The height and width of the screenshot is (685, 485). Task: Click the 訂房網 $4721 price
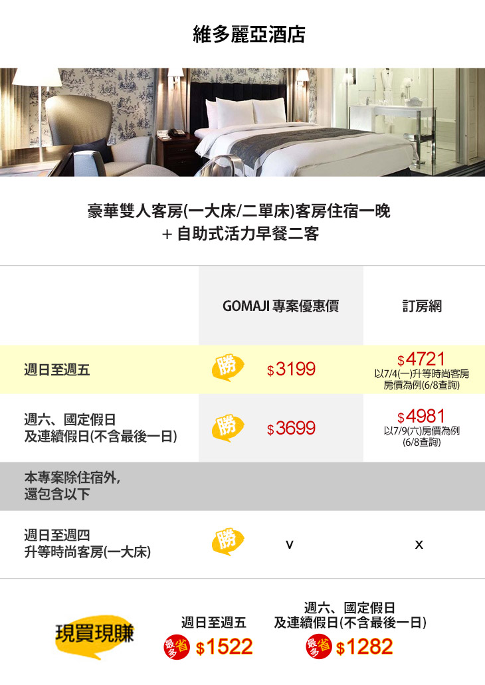coord(421,359)
